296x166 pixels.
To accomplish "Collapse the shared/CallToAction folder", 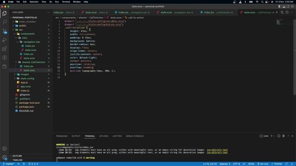I will click(33, 62).
